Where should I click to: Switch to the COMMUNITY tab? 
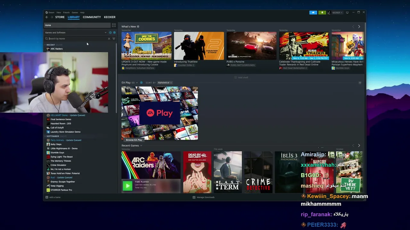[92, 17]
